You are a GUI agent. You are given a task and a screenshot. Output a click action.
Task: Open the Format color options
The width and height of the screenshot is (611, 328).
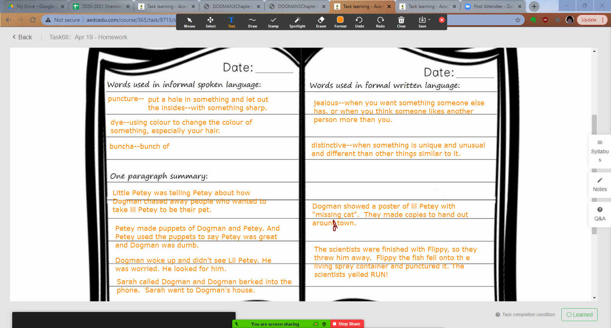(340, 23)
